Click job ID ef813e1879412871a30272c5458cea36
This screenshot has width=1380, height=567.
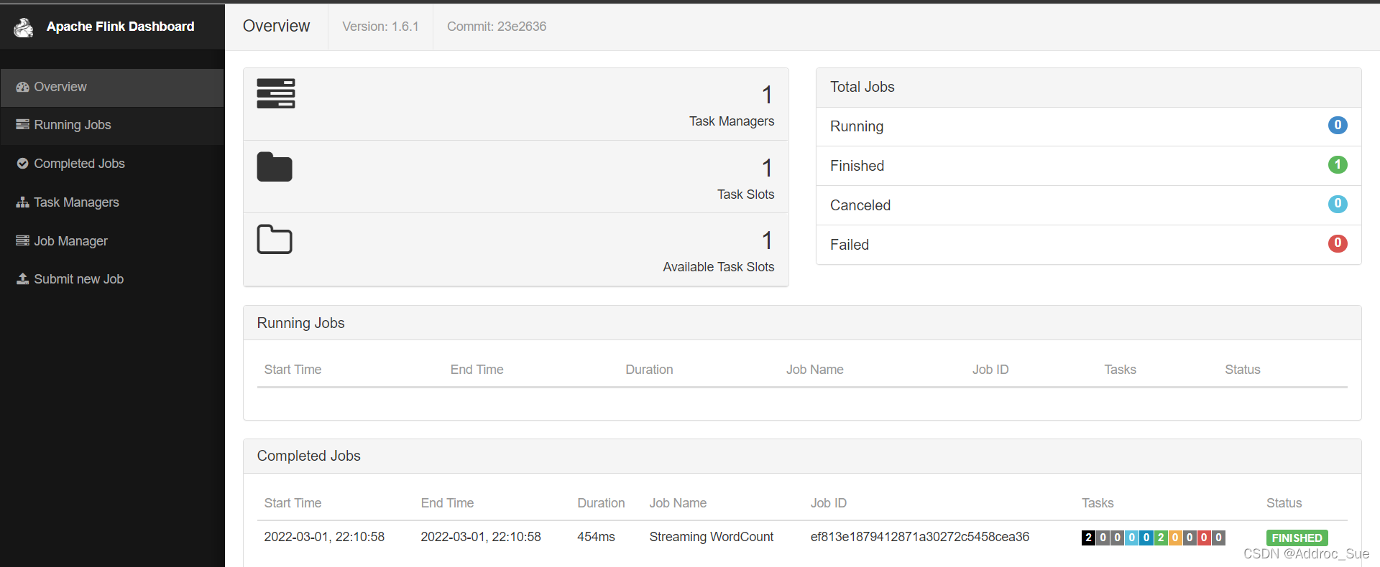point(920,537)
